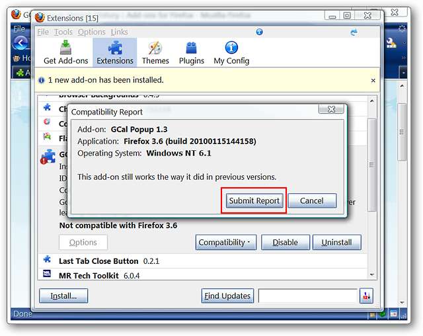Disable the GCal Popup extension
The width and height of the screenshot is (423, 336).
tap(286, 242)
